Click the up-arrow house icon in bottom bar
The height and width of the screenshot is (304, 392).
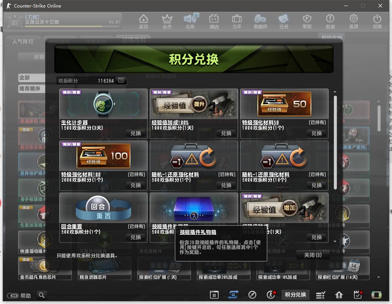(x=339, y=295)
